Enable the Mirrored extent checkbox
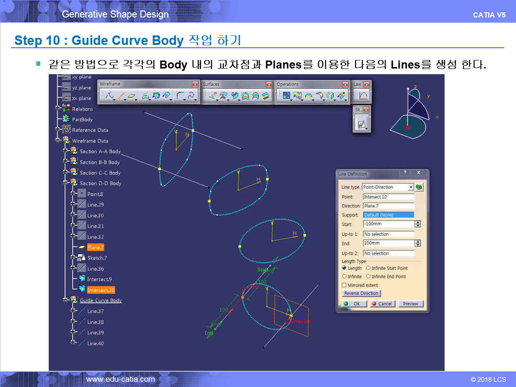516x387 pixels. (x=344, y=285)
